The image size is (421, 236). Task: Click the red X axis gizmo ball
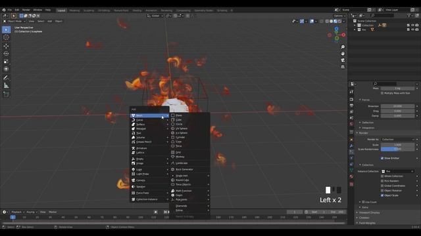343,35
